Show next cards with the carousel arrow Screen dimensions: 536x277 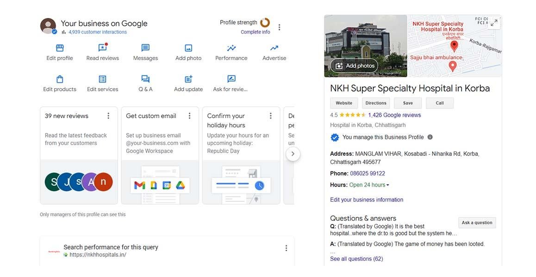[x=293, y=154]
